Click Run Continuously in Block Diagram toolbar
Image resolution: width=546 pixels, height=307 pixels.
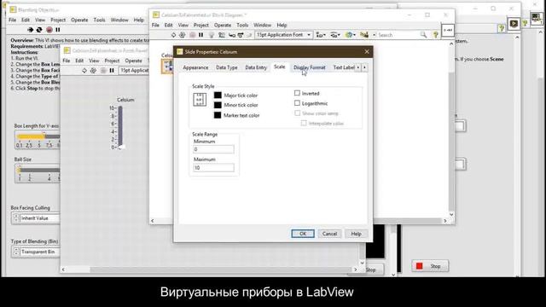[182, 35]
